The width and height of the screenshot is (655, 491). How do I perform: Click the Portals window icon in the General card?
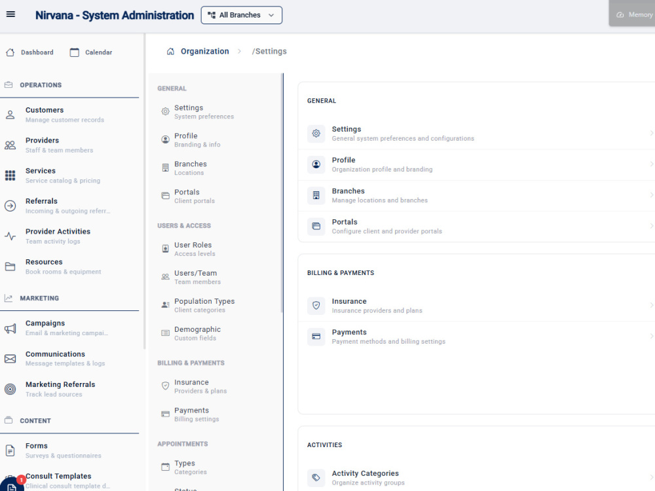316,227
